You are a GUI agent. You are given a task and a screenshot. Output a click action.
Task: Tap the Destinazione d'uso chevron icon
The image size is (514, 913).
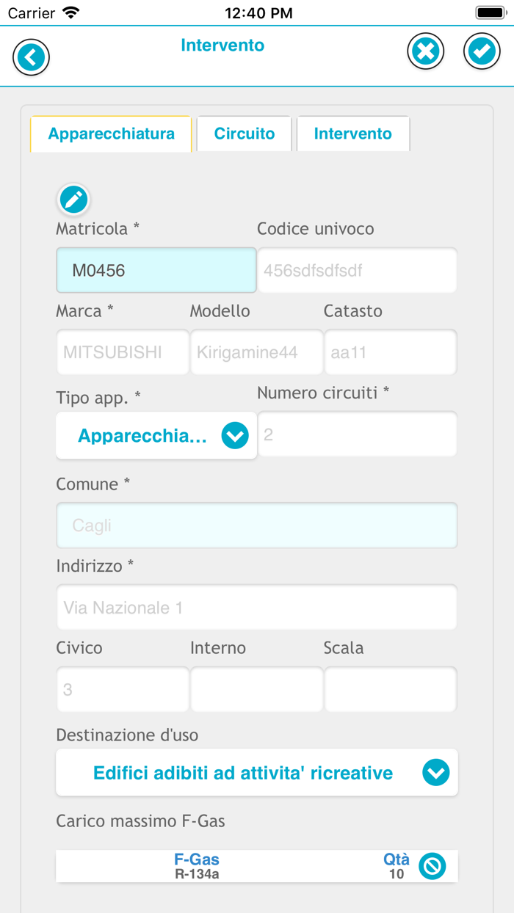(x=435, y=772)
